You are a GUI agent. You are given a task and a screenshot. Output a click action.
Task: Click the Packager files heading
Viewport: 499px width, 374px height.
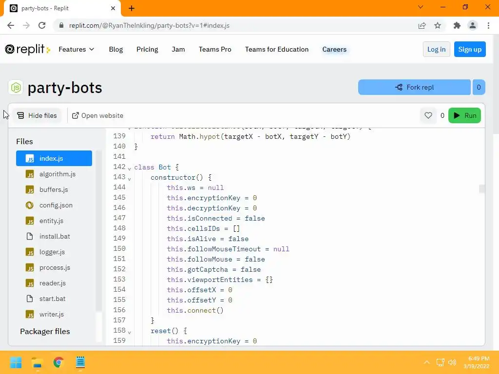coord(45,331)
